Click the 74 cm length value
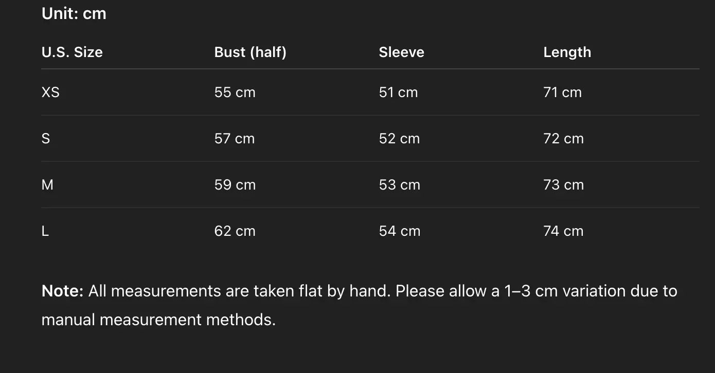Screen dimensions: 715x373 coord(563,231)
